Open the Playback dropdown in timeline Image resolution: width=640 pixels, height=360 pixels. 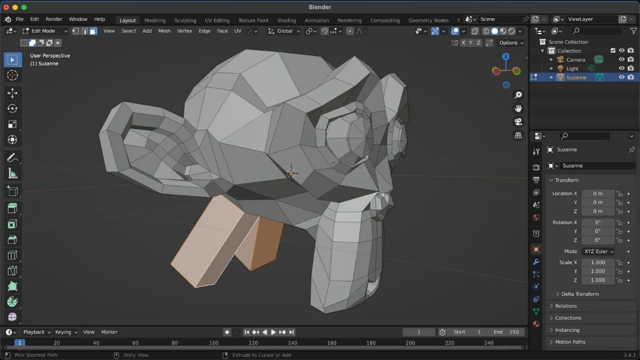point(36,332)
